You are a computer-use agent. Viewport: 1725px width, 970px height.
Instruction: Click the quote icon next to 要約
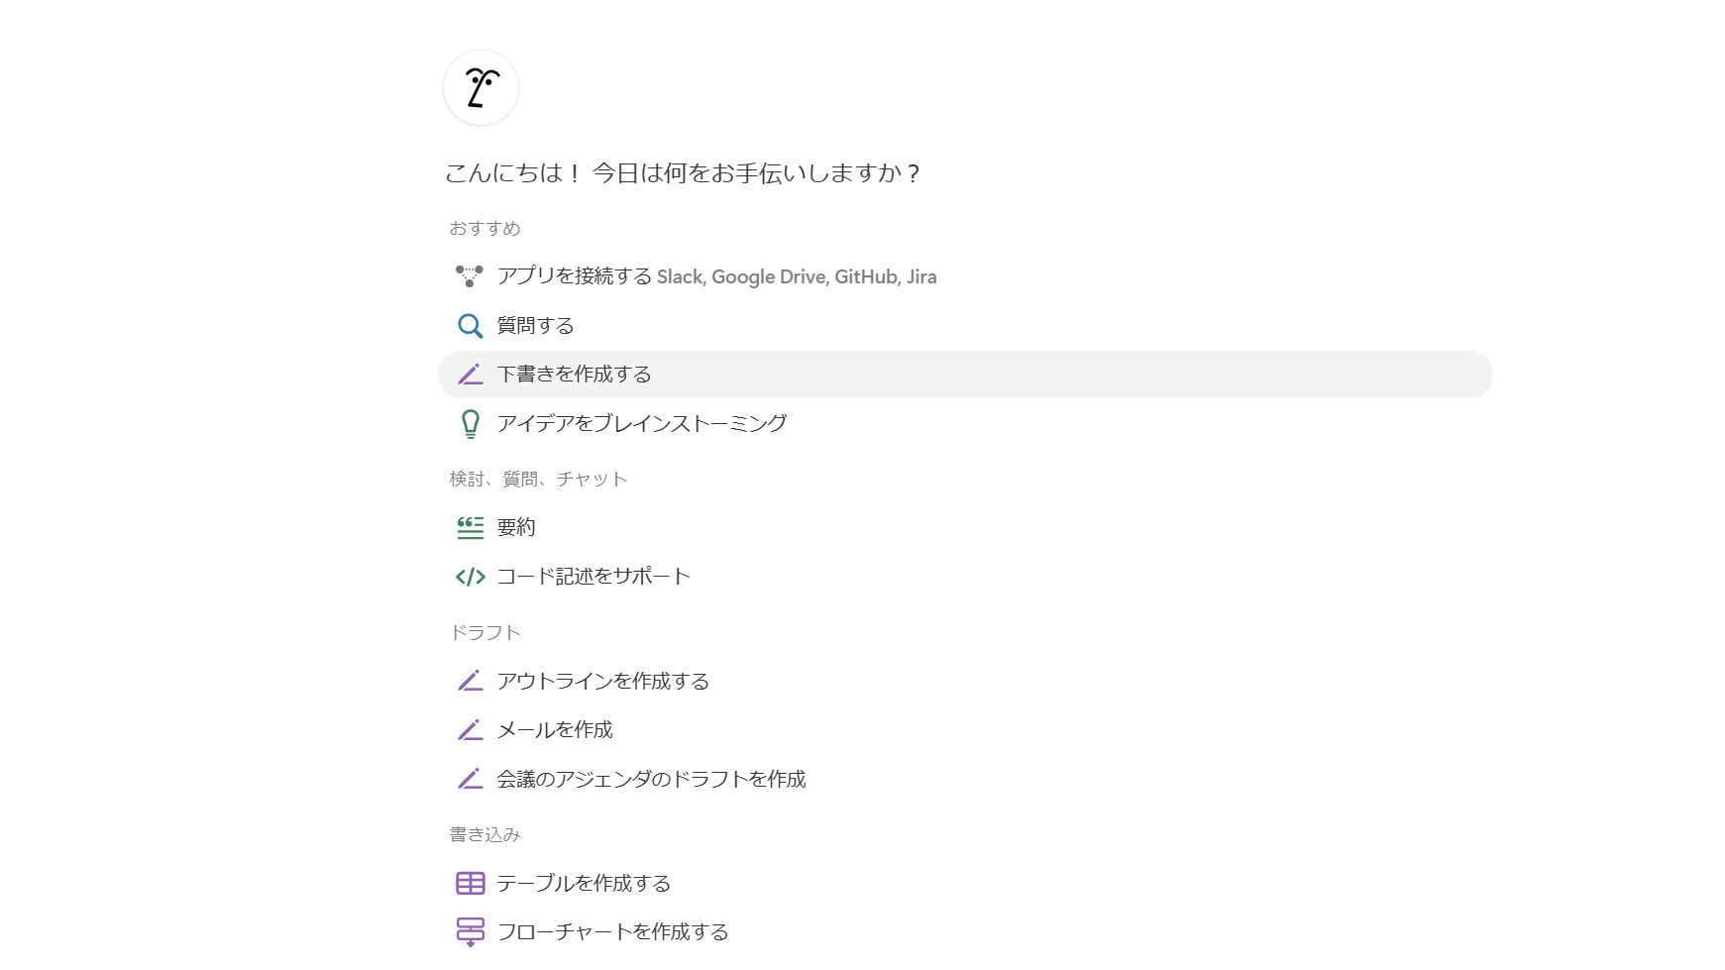point(470,526)
